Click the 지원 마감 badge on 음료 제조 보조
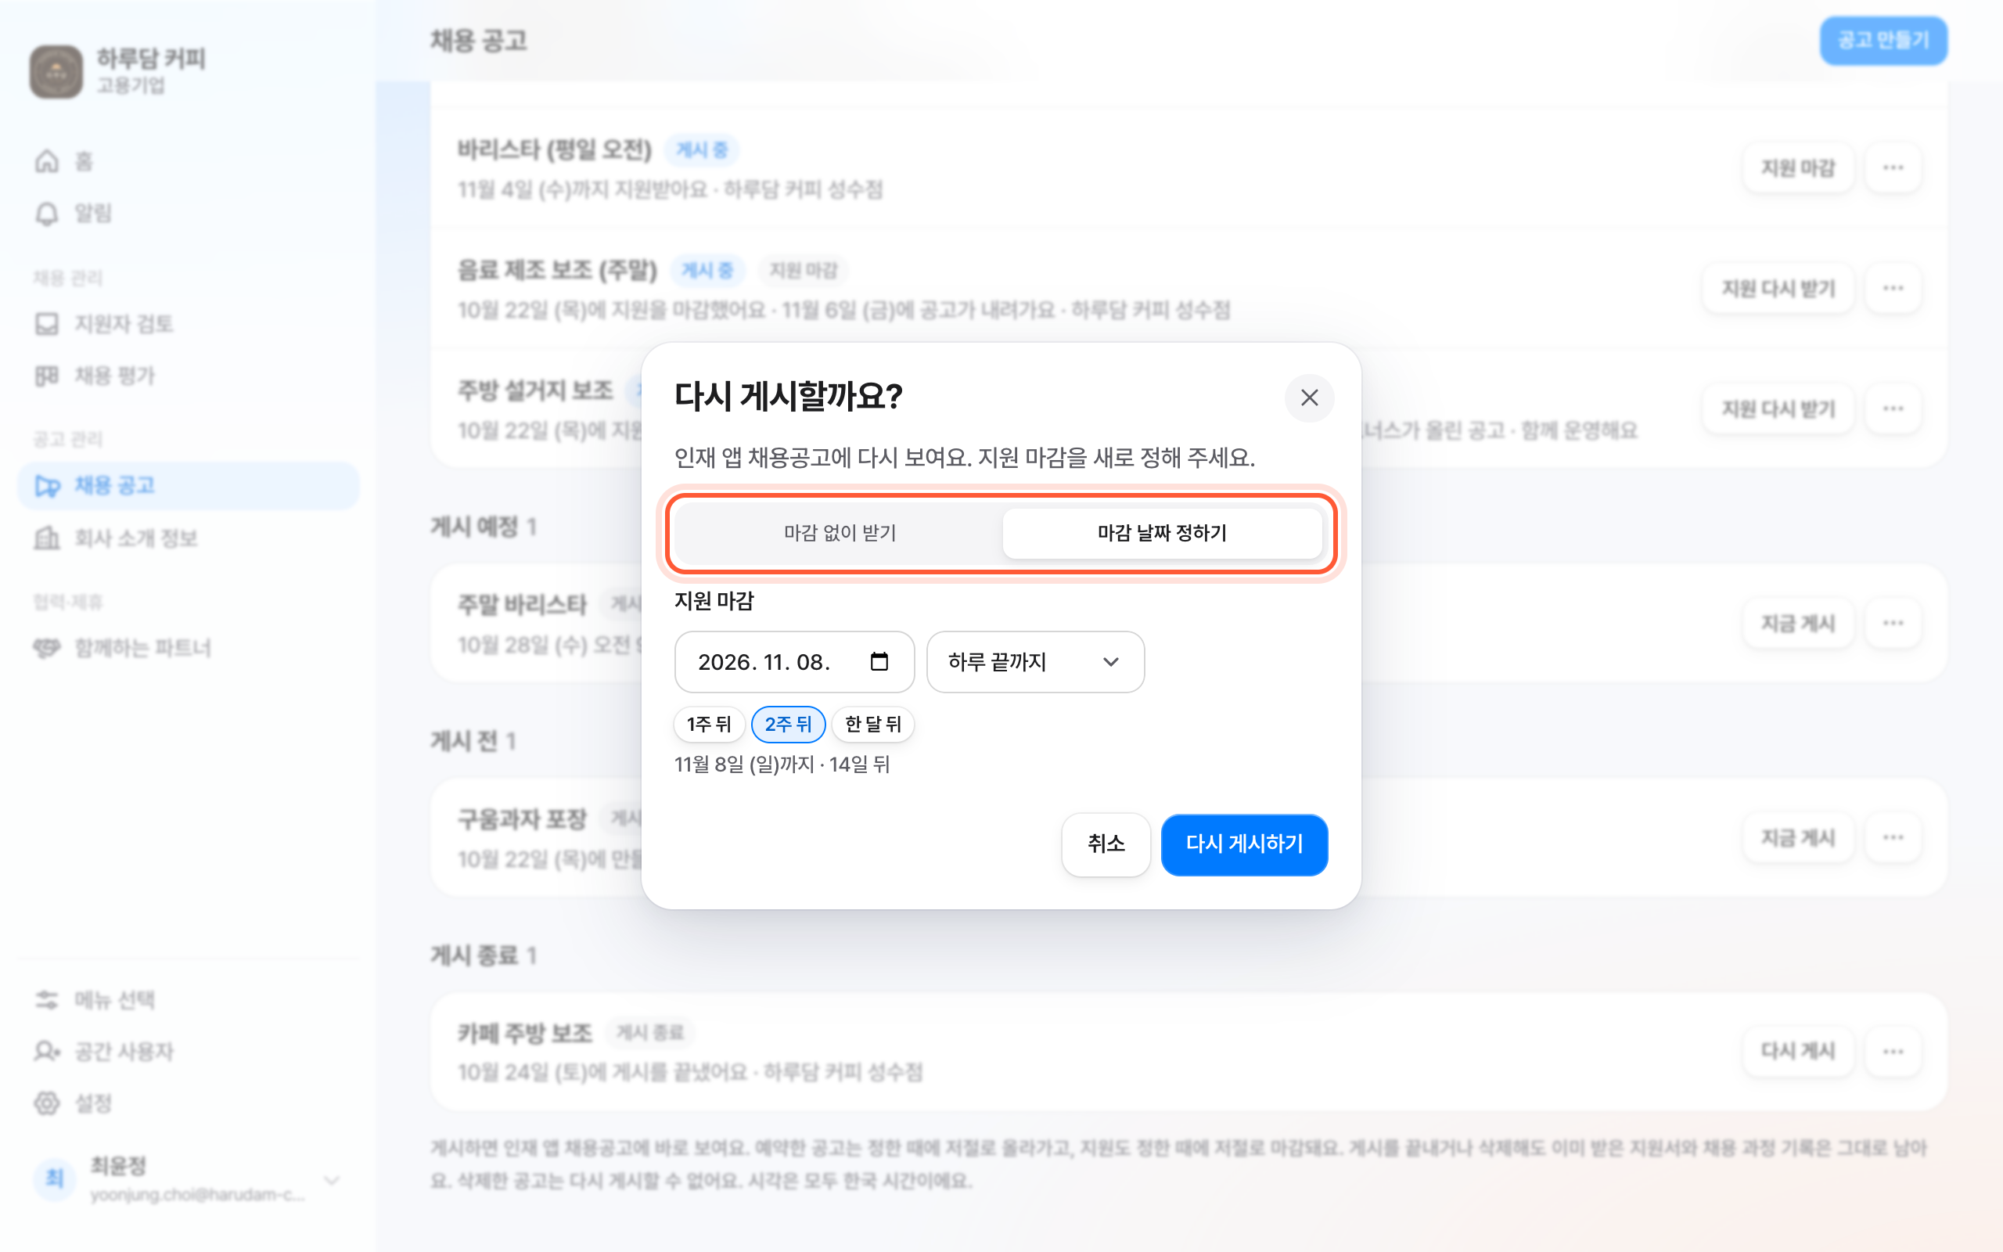2003x1252 pixels. pyautogui.click(x=803, y=270)
